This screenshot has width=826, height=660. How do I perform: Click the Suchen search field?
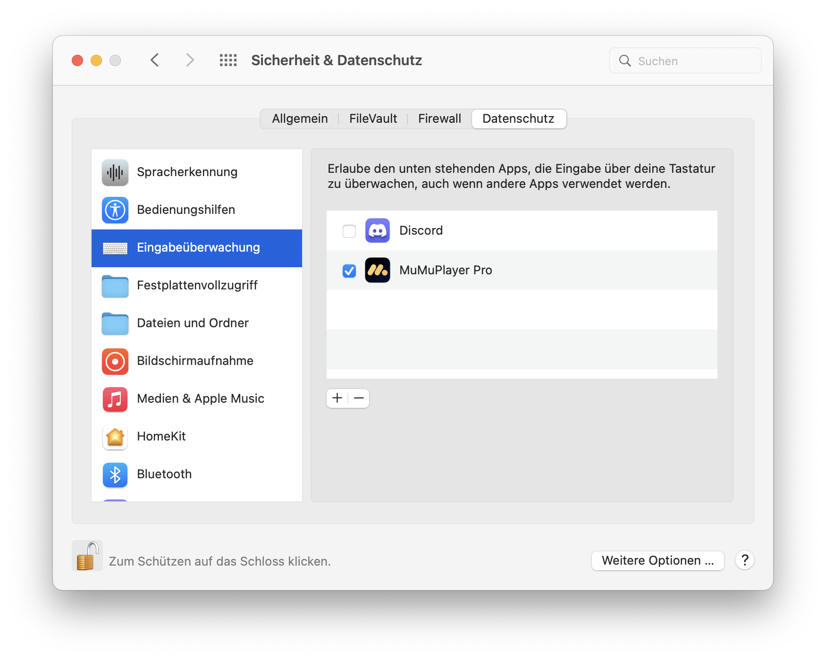[685, 61]
